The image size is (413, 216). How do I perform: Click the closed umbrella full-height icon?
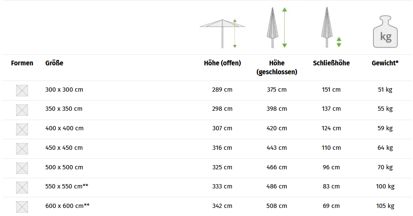pos(277,27)
